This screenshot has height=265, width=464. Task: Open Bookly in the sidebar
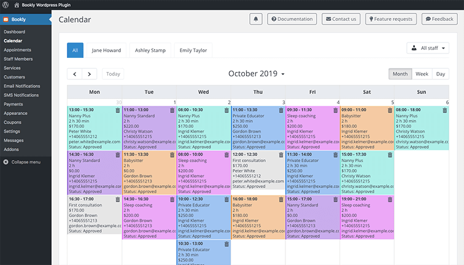26,20
